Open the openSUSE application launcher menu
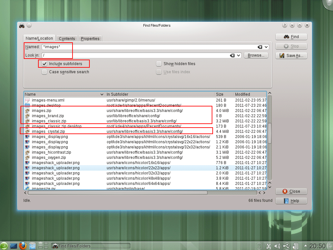This screenshot has height=250, width=333. [4, 246]
